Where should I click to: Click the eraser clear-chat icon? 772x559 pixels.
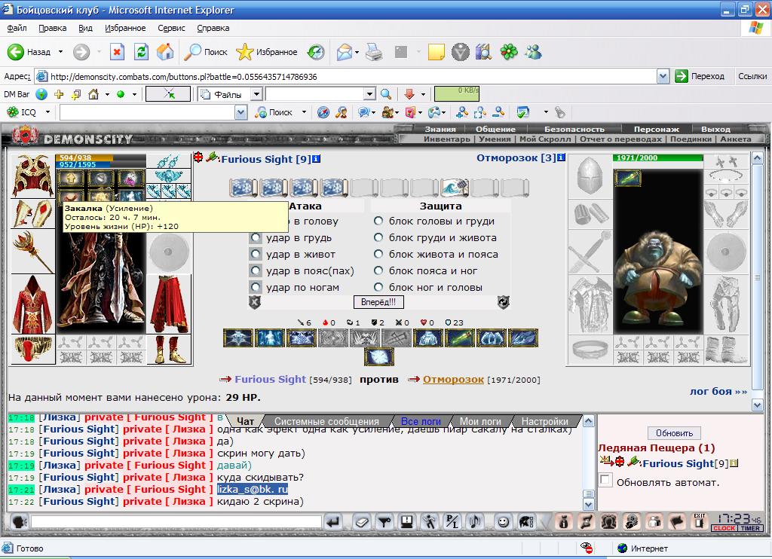[362, 521]
